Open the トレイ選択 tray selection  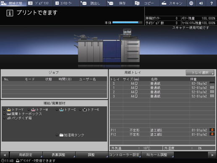coord(200,73)
